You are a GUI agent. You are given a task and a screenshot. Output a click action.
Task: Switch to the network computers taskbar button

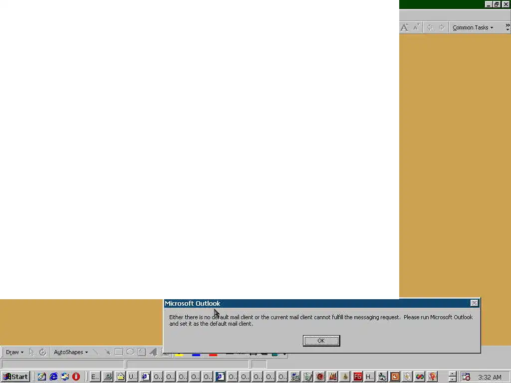[295, 377]
